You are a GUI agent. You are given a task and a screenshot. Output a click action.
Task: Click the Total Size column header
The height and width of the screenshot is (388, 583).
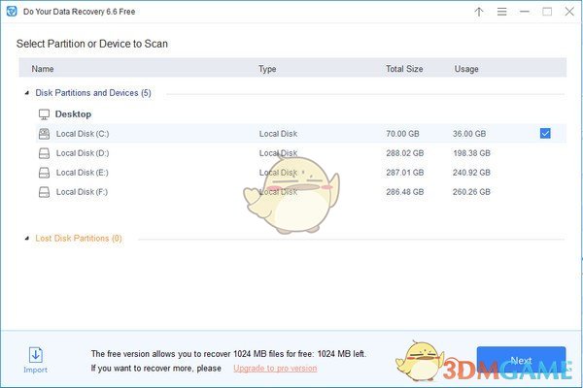(x=404, y=69)
